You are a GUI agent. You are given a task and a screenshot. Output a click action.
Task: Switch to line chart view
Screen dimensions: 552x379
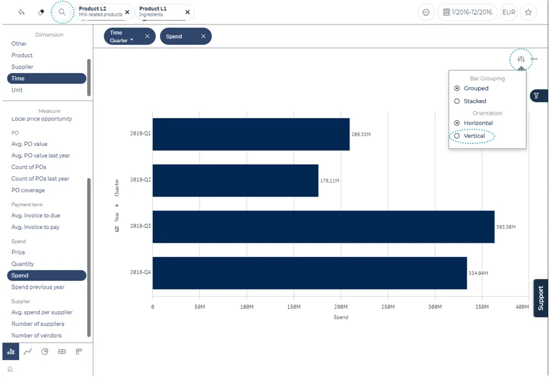27,352
